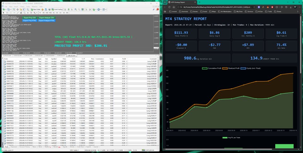Open the My Drive bookmarks folder

click(x=238, y=12)
